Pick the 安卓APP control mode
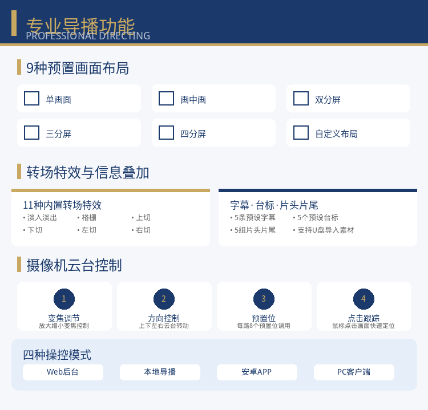The height and width of the screenshot is (410, 428). coord(257,372)
